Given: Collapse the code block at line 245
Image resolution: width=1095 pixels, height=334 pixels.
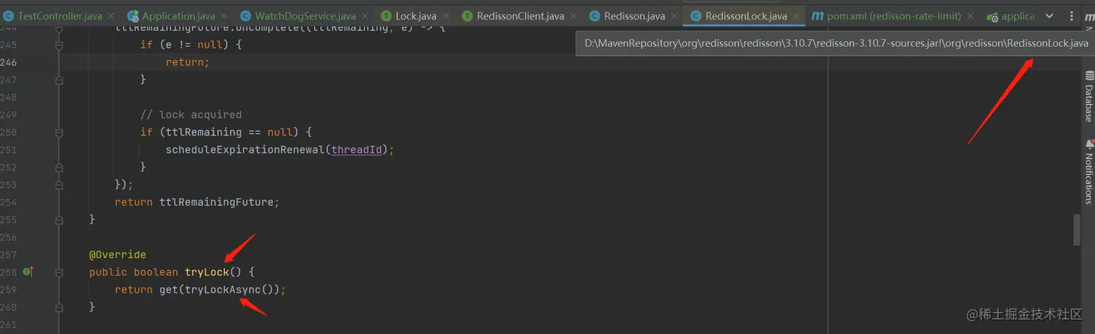Looking at the screenshot, I should (59, 44).
